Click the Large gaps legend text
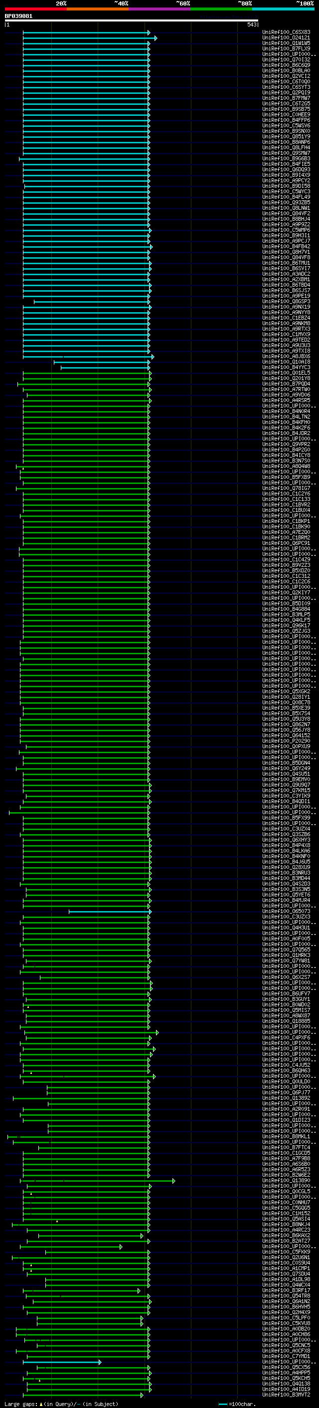The height and width of the screenshot is (1408, 319). 61,1404
